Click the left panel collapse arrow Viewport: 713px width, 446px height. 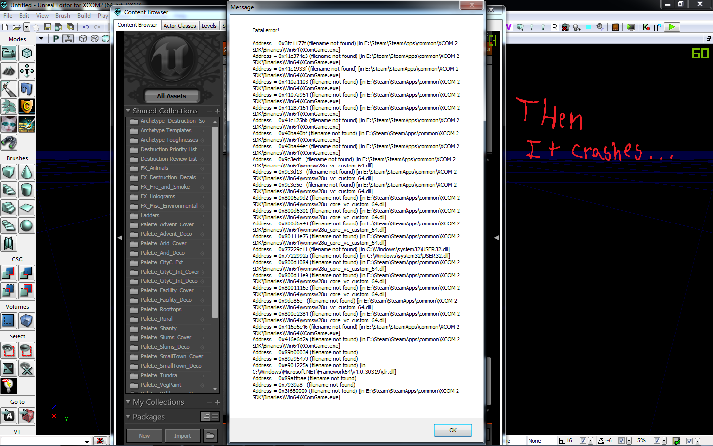pos(120,238)
